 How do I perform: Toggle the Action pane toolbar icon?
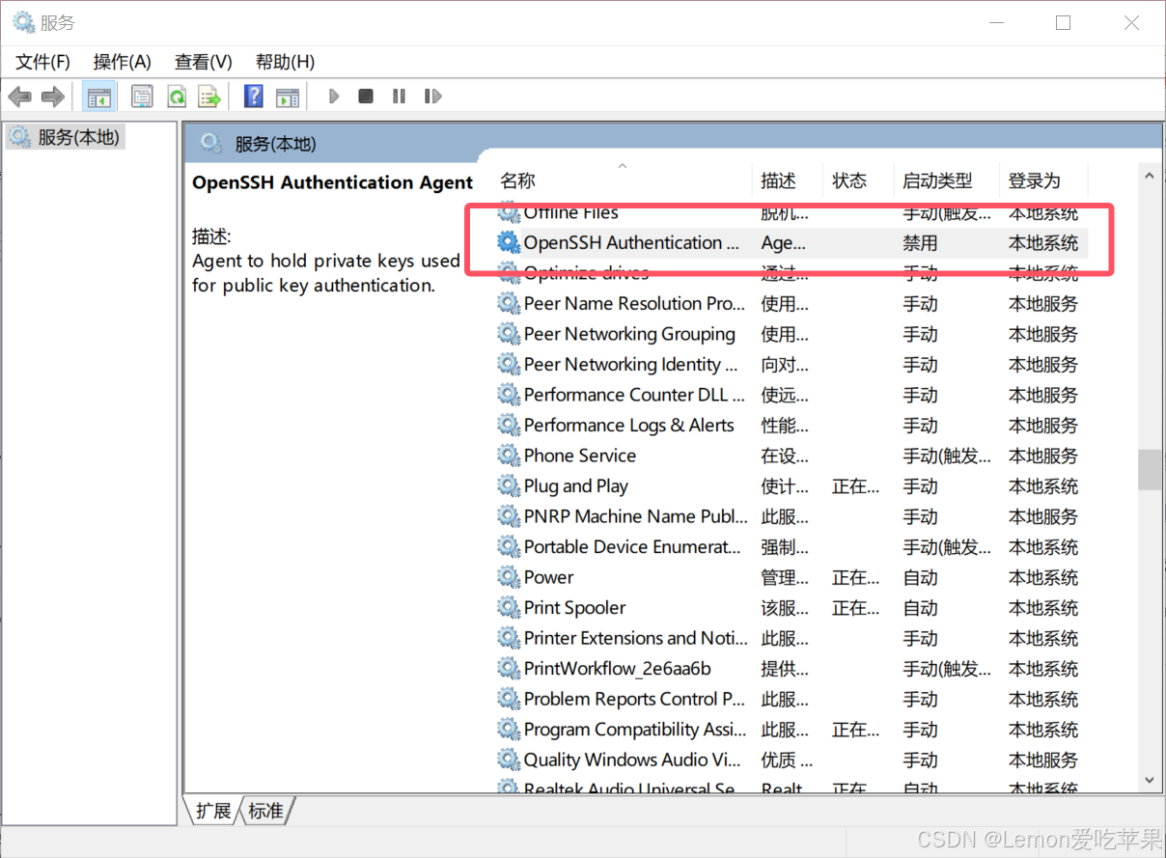tap(287, 97)
